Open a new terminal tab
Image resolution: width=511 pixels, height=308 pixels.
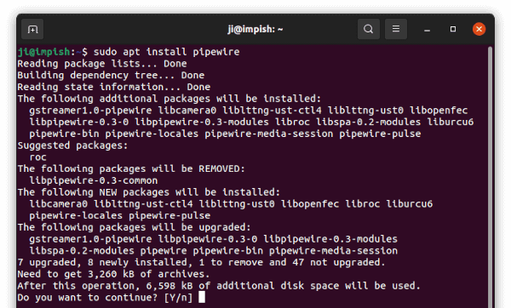click(x=32, y=29)
